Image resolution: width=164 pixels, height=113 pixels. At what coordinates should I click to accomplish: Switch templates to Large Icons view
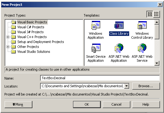coord(150,14)
